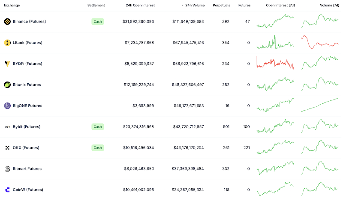Image resolution: width=343 pixels, height=199 pixels.
Task: Click the Bybit logo icon
Action: tap(7, 127)
